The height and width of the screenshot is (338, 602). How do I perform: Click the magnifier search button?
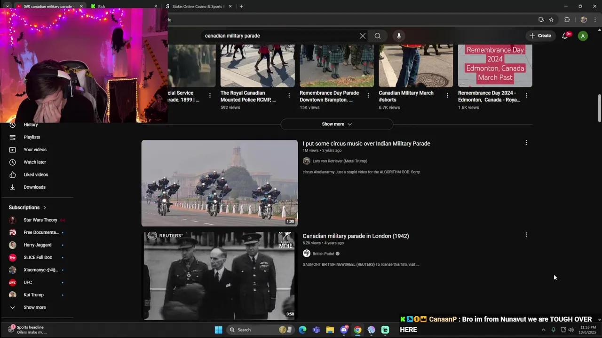click(378, 36)
